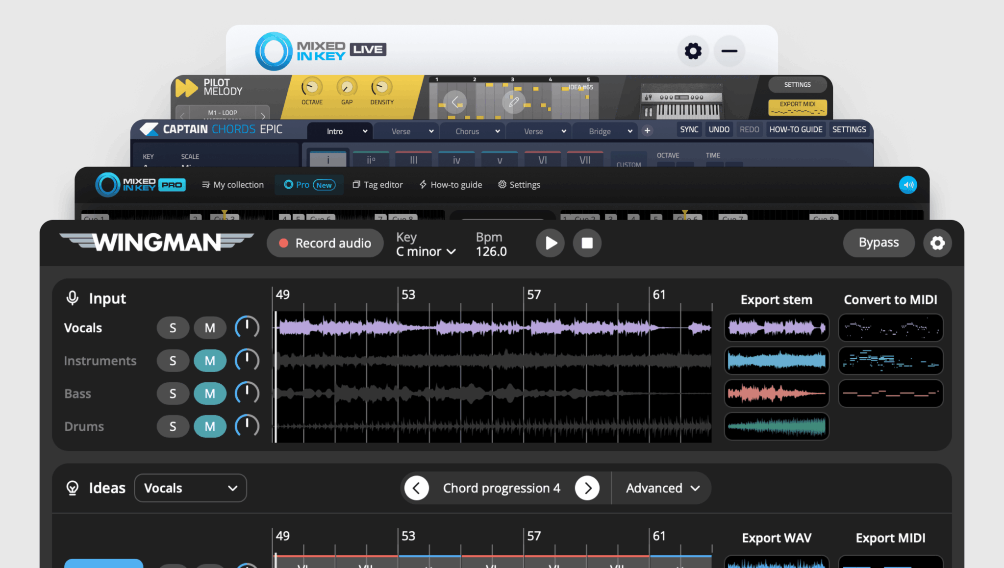Screen dimensions: 1004x568
Task: Open the Ideas Vocals dropdown
Action: (190, 488)
